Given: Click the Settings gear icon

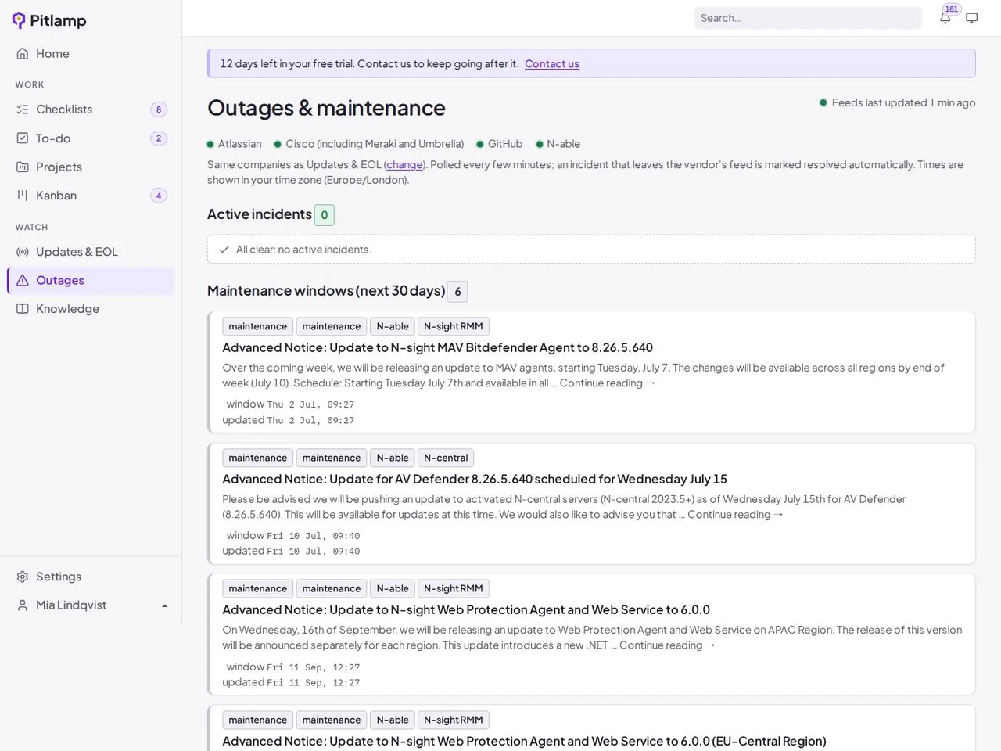Looking at the screenshot, I should (x=23, y=577).
